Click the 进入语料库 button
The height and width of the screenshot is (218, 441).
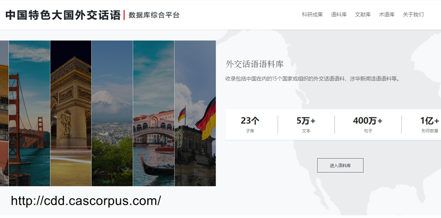[340, 166]
